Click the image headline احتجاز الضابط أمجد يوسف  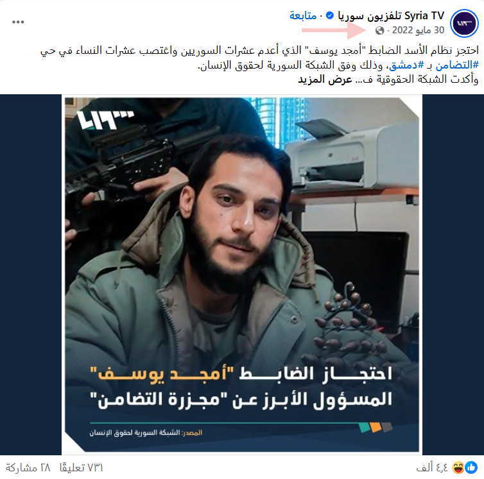pyautogui.click(x=241, y=374)
